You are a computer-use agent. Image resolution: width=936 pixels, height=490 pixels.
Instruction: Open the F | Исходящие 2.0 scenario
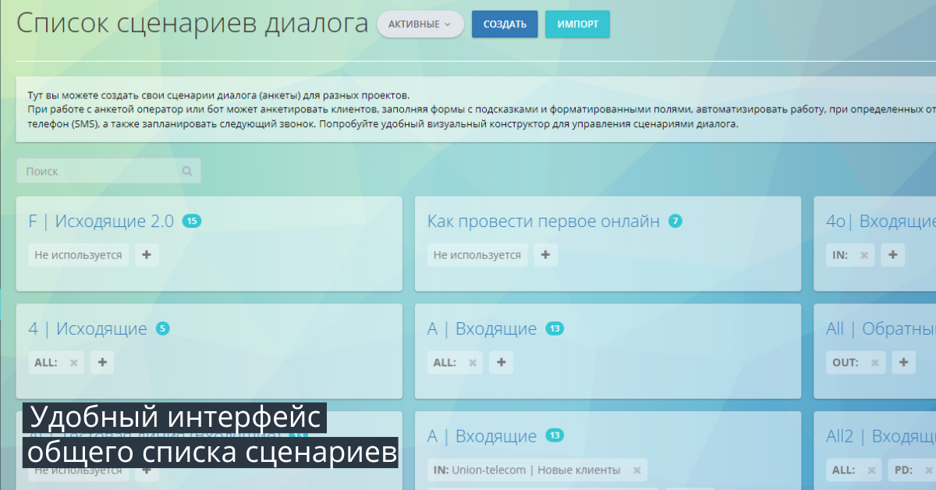point(101,222)
